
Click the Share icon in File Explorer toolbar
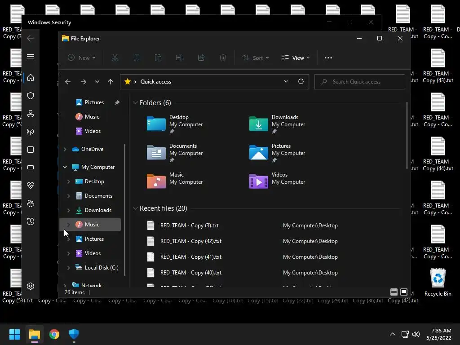(201, 58)
